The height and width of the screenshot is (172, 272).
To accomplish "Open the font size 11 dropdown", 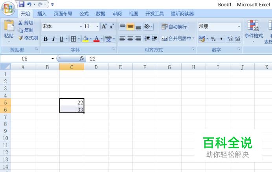I will [x=97, y=27].
